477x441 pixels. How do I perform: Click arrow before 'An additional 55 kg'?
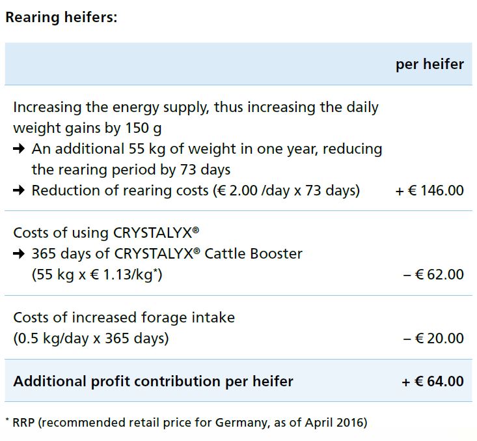coord(19,149)
